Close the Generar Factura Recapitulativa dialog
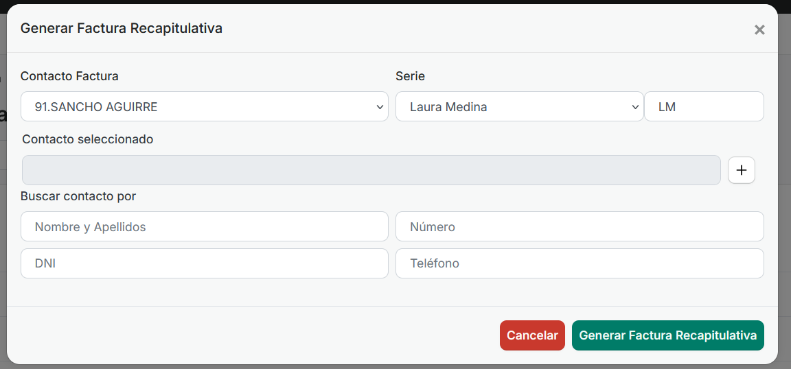The height and width of the screenshot is (369, 791). click(759, 29)
